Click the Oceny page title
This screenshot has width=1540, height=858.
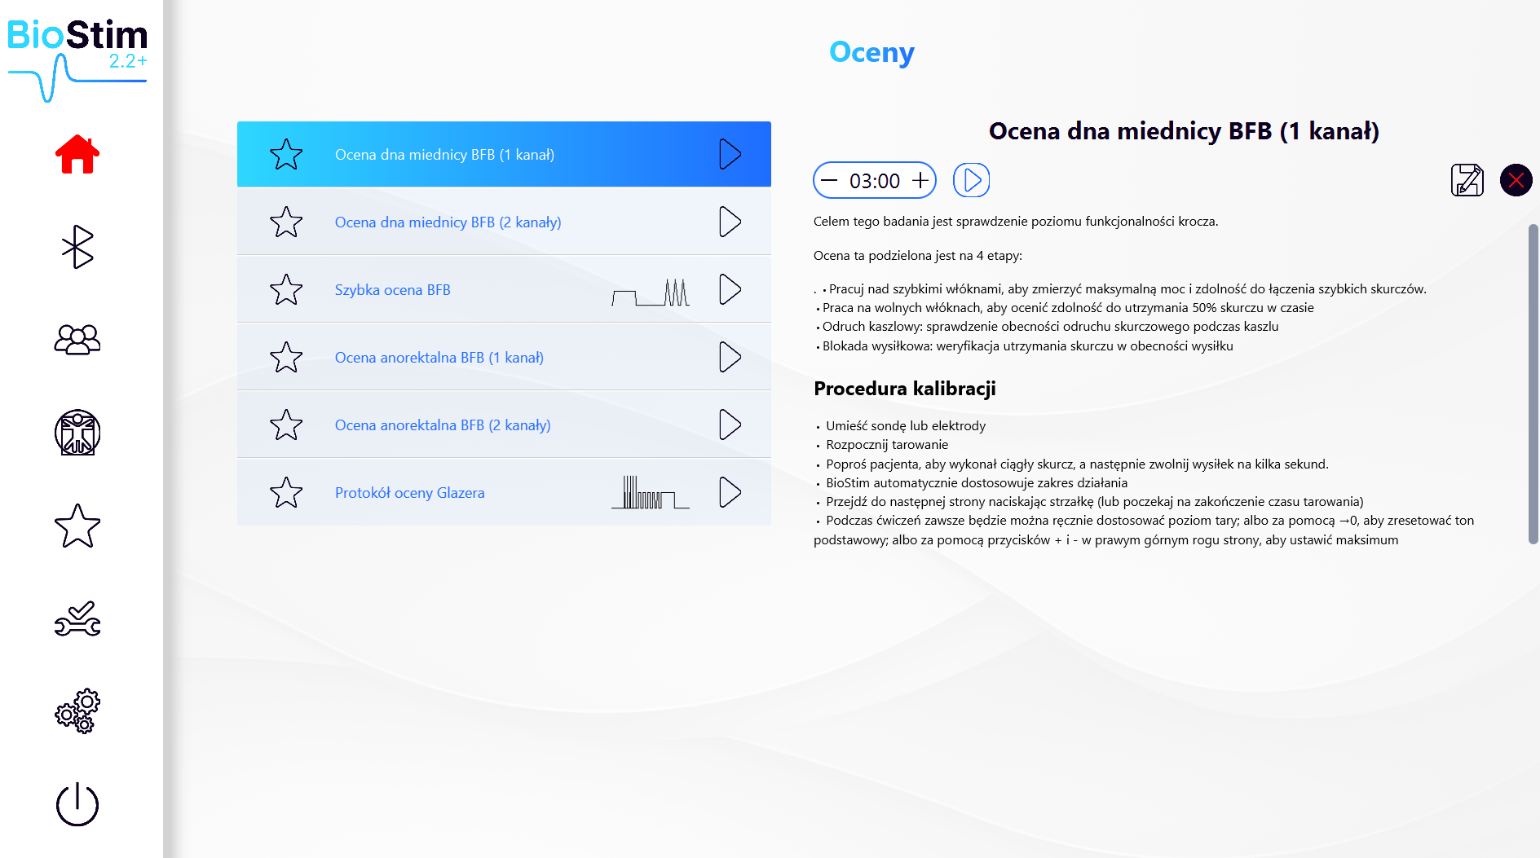871,52
